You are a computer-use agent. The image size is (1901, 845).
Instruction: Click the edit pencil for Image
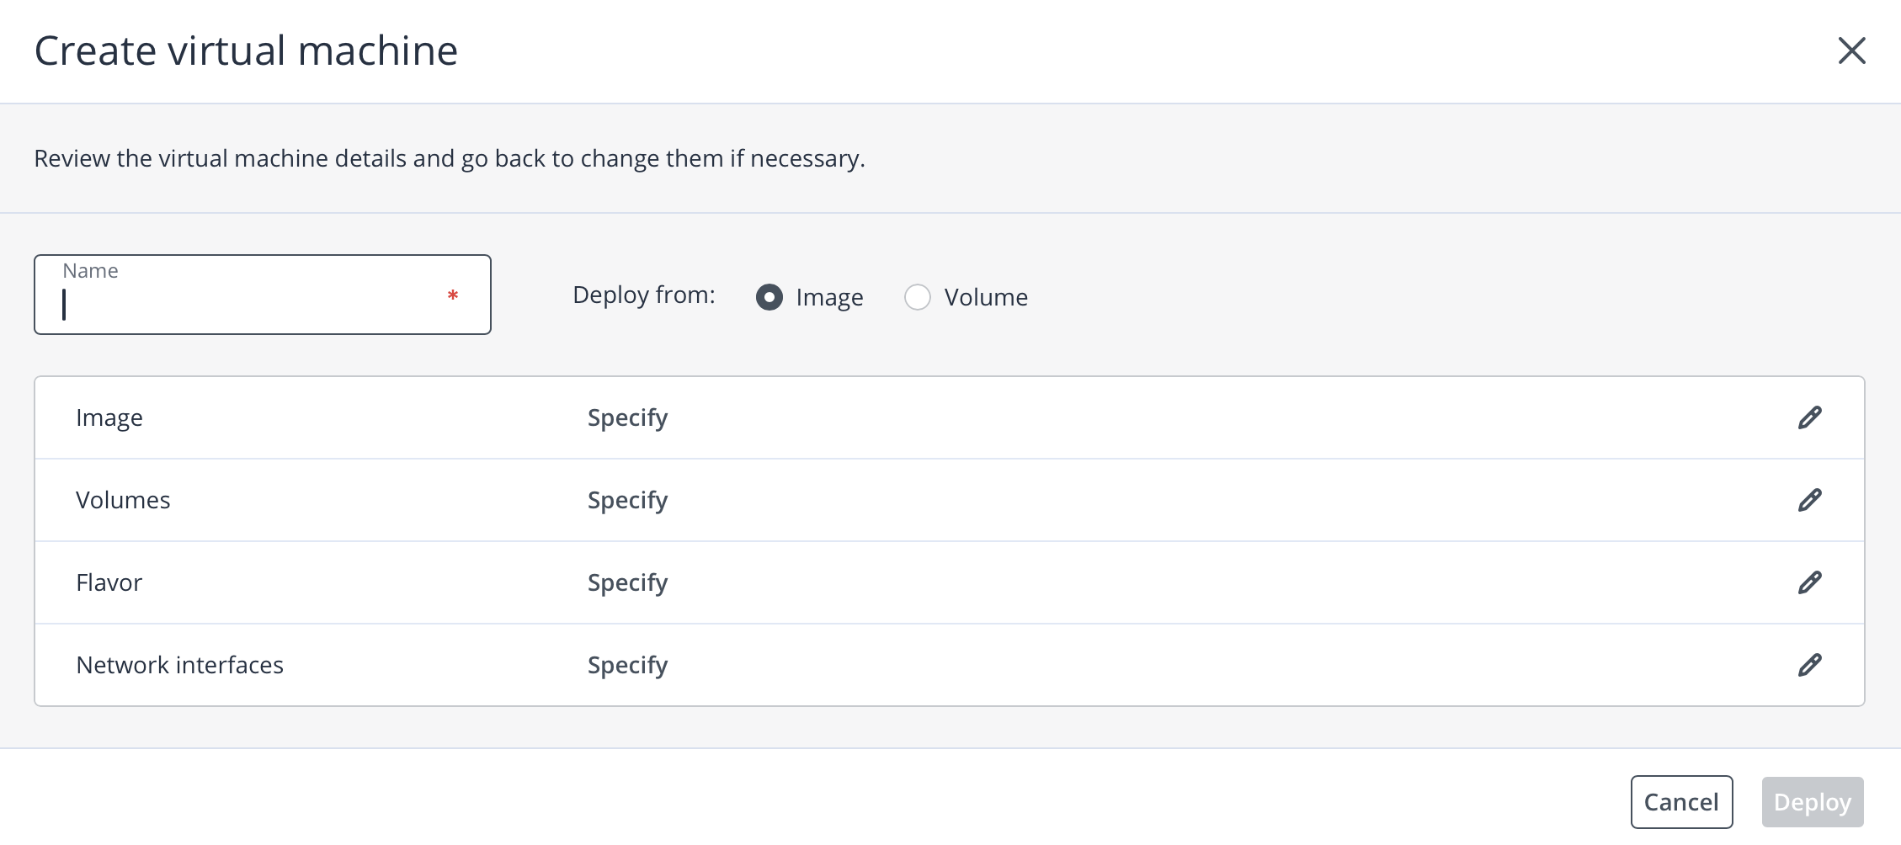[1809, 417]
